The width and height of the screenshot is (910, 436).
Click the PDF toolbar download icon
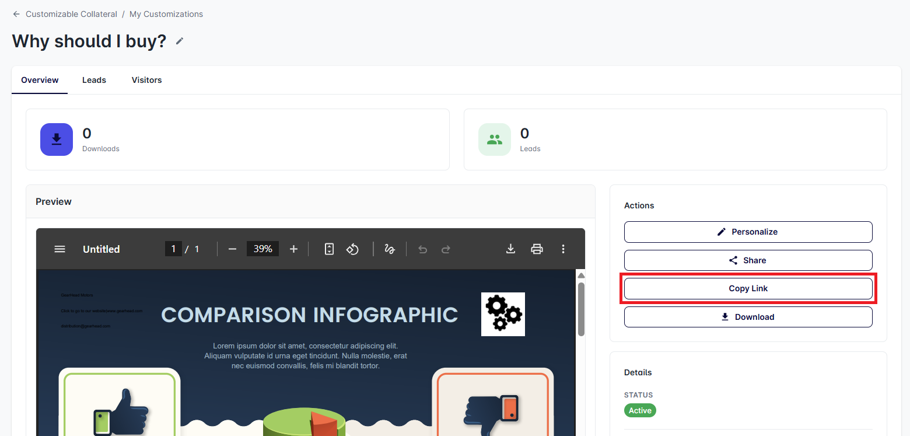coord(510,249)
